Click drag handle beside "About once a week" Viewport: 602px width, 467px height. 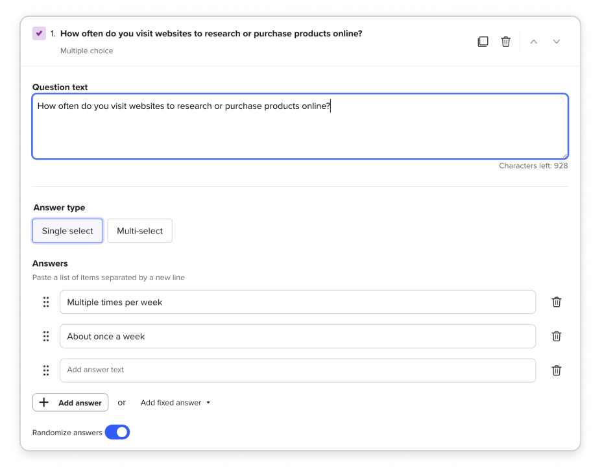[x=46, y=336]
